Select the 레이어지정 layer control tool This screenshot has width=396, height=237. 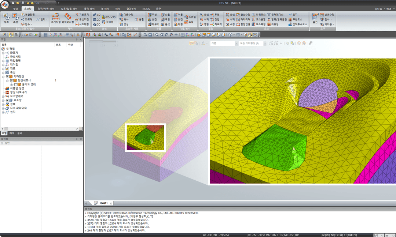coord(68,19)
